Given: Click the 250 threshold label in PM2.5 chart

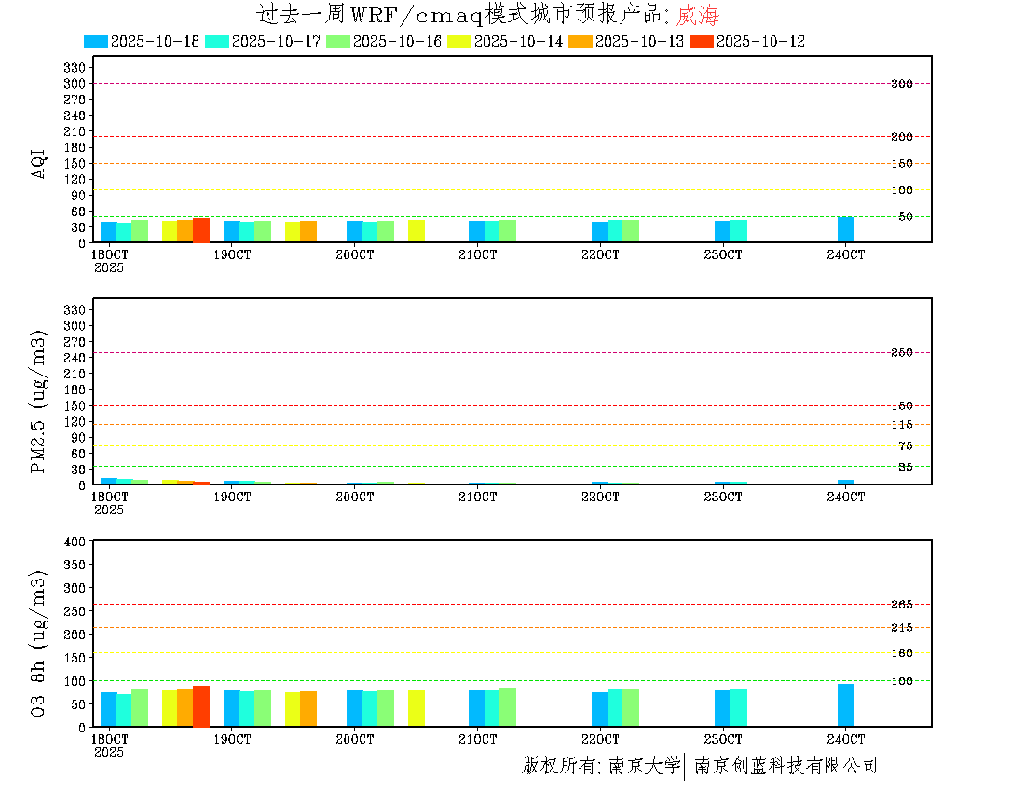Looking at the screenshot, I should point(901,353).
